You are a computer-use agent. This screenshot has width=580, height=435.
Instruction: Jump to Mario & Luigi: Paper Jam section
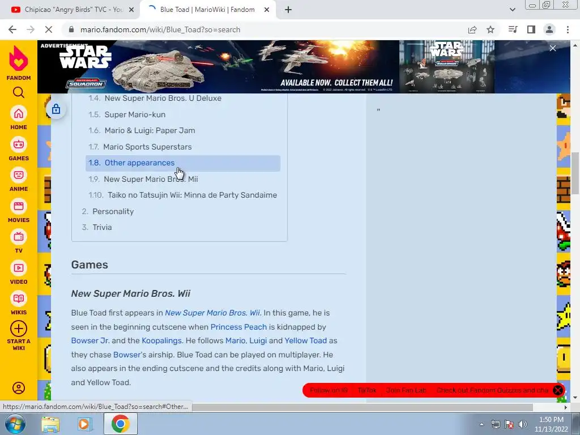coord(150,130)
